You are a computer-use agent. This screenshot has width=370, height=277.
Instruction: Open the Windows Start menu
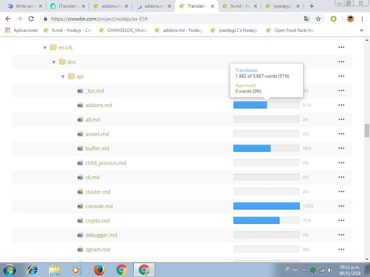click(9, 270)
